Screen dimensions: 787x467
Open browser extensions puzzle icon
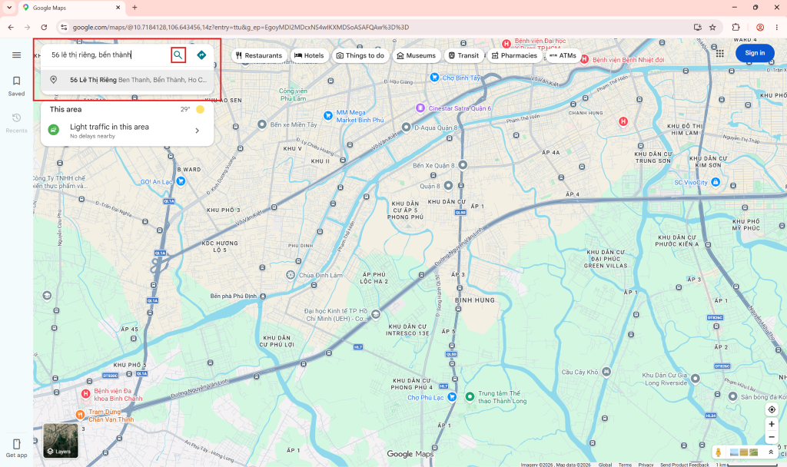(x=736, y=27)
